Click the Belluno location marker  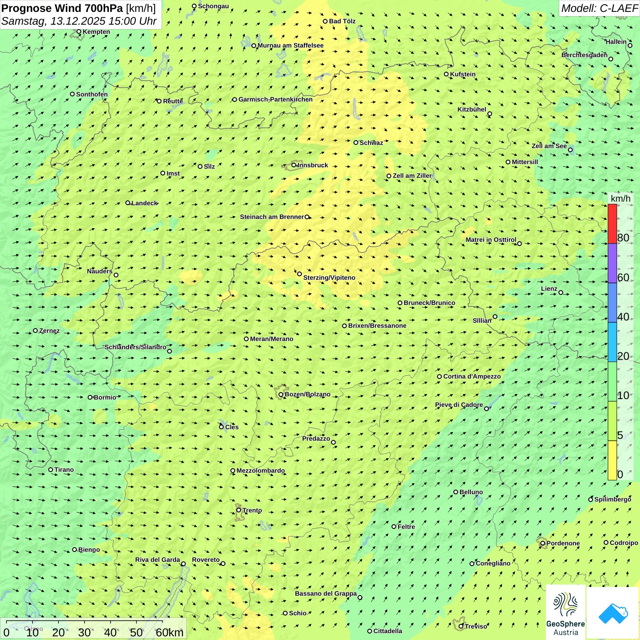[x=456, y=492]
